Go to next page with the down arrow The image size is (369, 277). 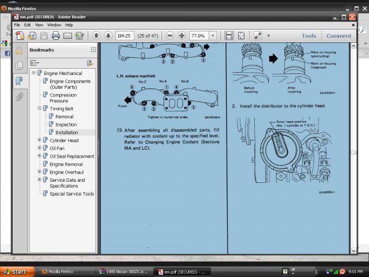tap(108, 36)
